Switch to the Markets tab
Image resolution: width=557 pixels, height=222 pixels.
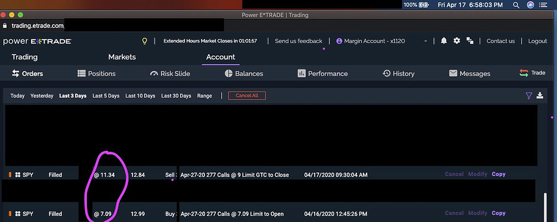[x=122, y=57]
